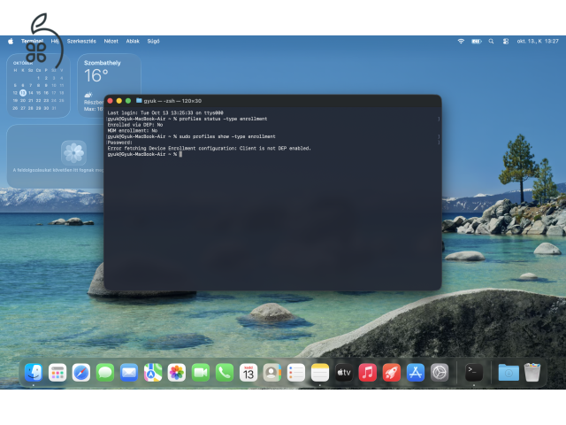566x425 pixels.
Task: Open App Store from dock
Action: click(x=416, y=373)
